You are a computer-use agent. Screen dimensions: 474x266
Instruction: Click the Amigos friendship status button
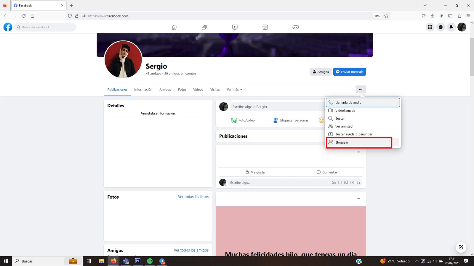[x=321, y=72]
